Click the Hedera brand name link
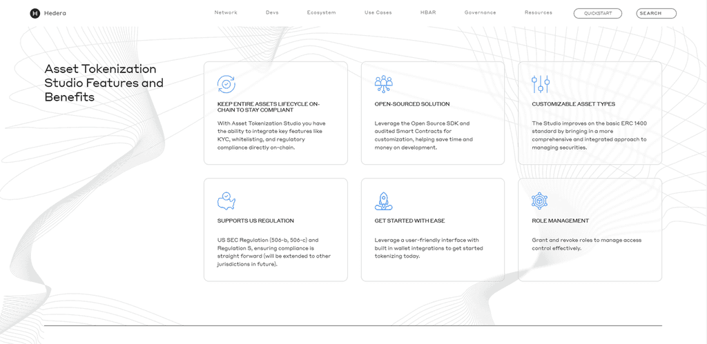 pos(55,14)
